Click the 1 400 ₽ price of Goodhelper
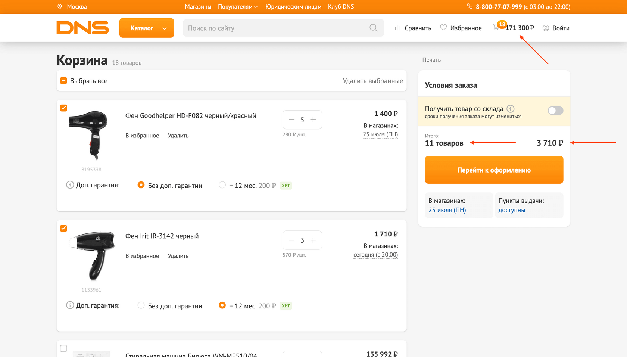The height and width of the screenshot is (357, 627). [x=386, y=114]
